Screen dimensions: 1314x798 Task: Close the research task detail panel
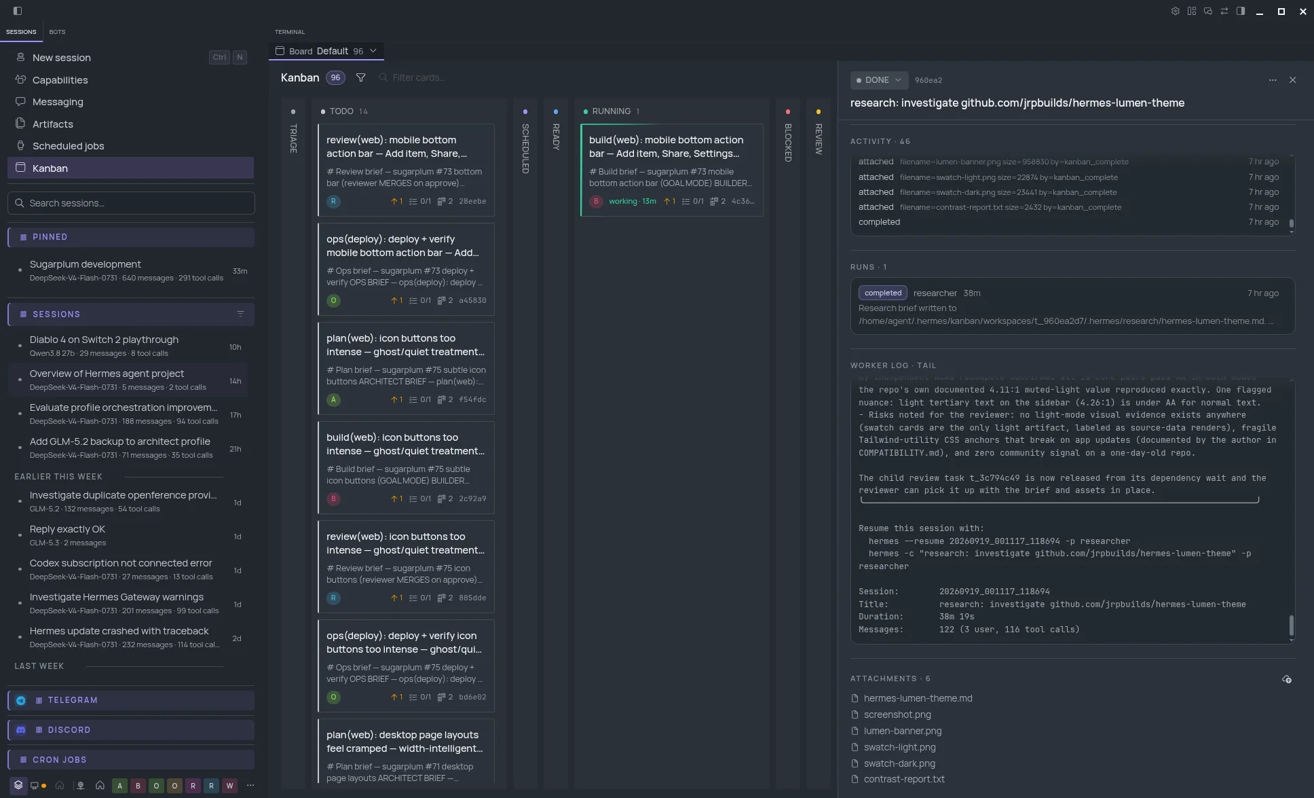coord(1293,80)
